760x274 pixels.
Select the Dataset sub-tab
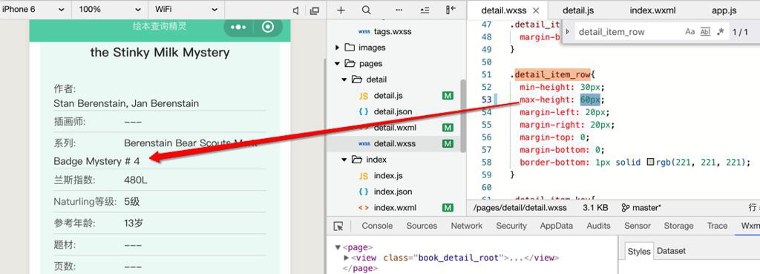tap(671, 251)
